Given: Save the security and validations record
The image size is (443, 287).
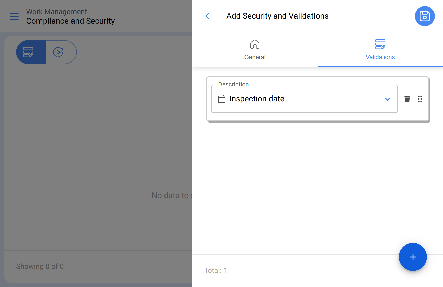Looking at the screenshot, I should tap(425, 16).
